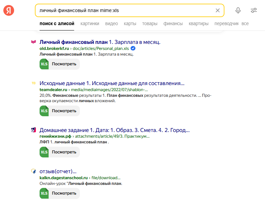
Task: Open 'Исходные данные 1.' result title
Action: (112, 83)
